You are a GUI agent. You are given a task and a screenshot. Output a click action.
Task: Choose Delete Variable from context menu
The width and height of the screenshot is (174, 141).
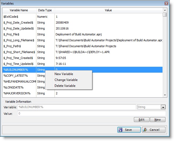65,86
